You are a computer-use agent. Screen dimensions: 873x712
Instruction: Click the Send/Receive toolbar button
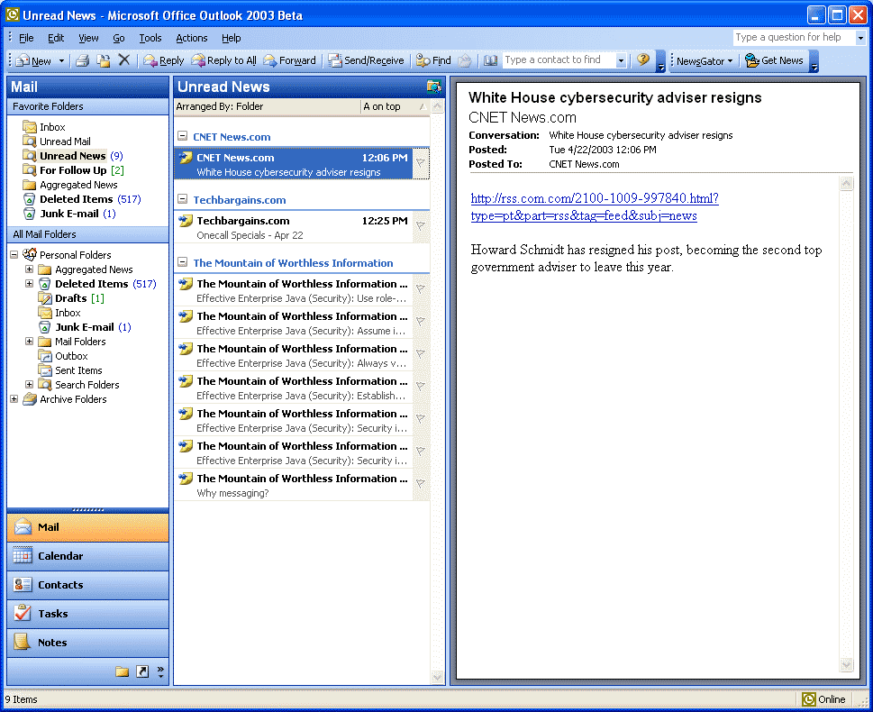pyautogui.click(x=365, y=60)
